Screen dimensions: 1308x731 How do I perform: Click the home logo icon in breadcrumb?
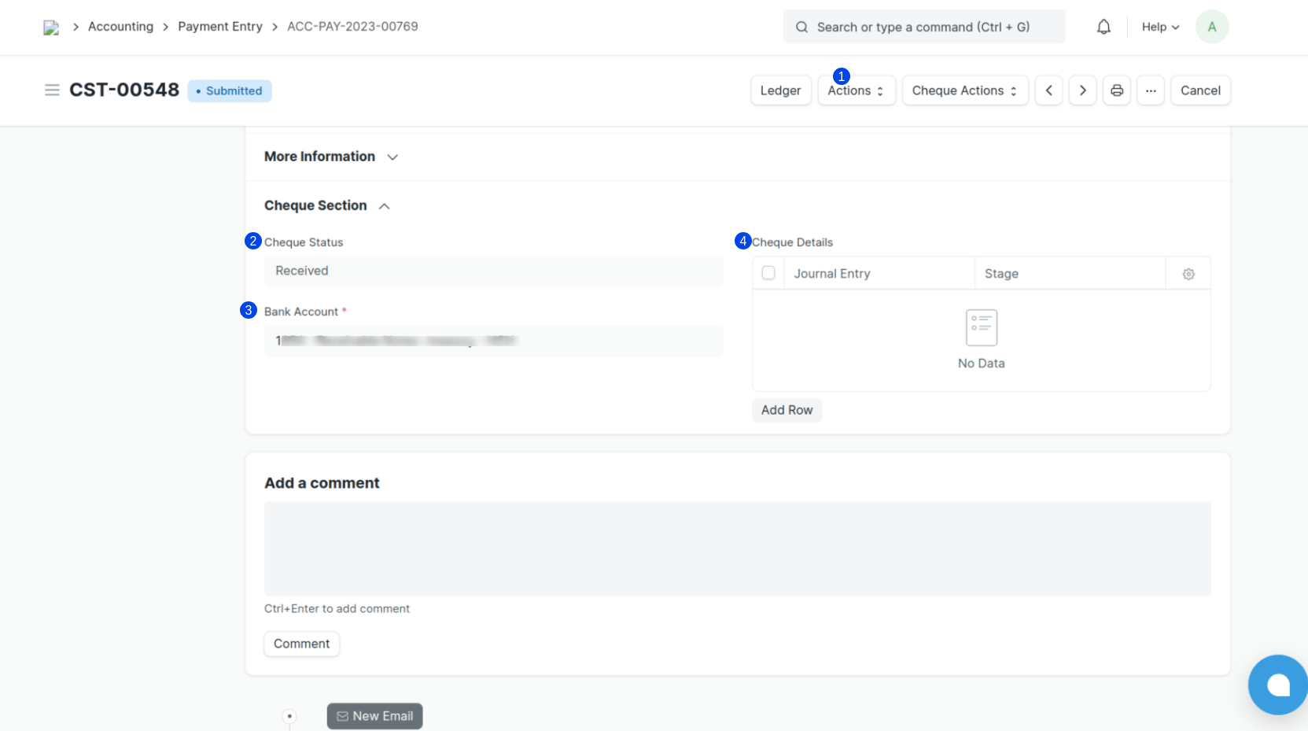(x=51, y=28)
